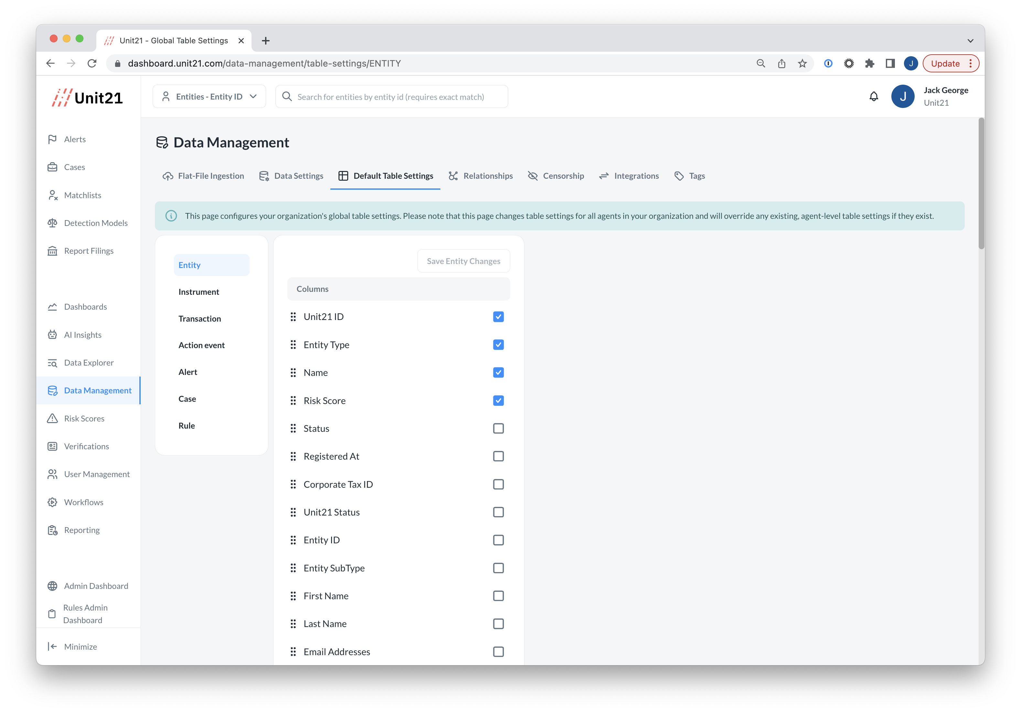
Task: Click the Detection Models scales icon
Action: pos(52,223)
